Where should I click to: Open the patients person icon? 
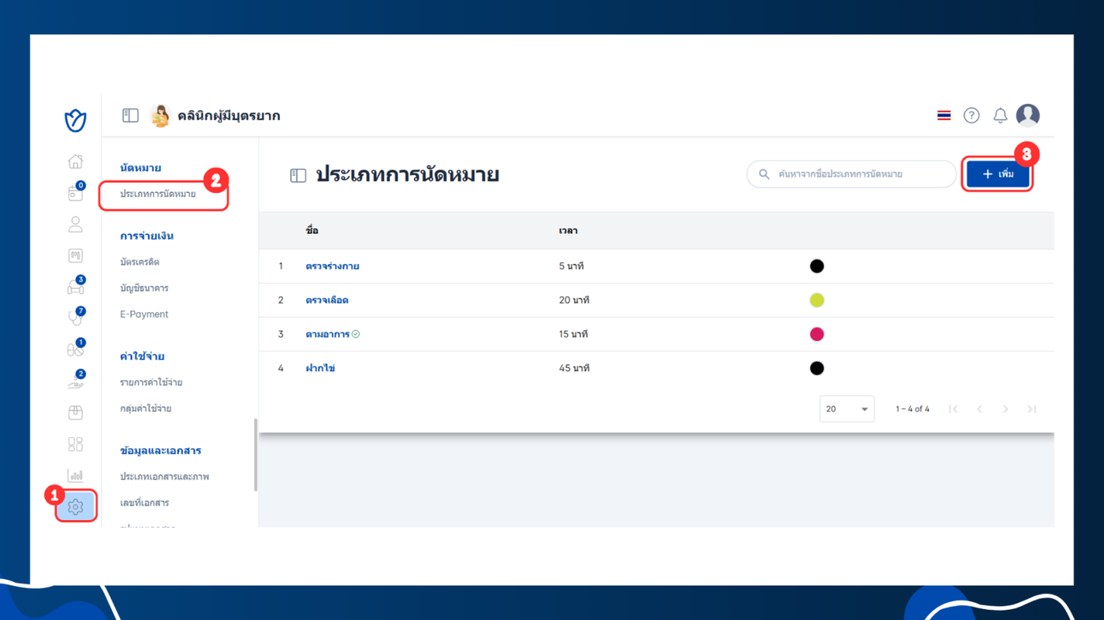[76, 225]
